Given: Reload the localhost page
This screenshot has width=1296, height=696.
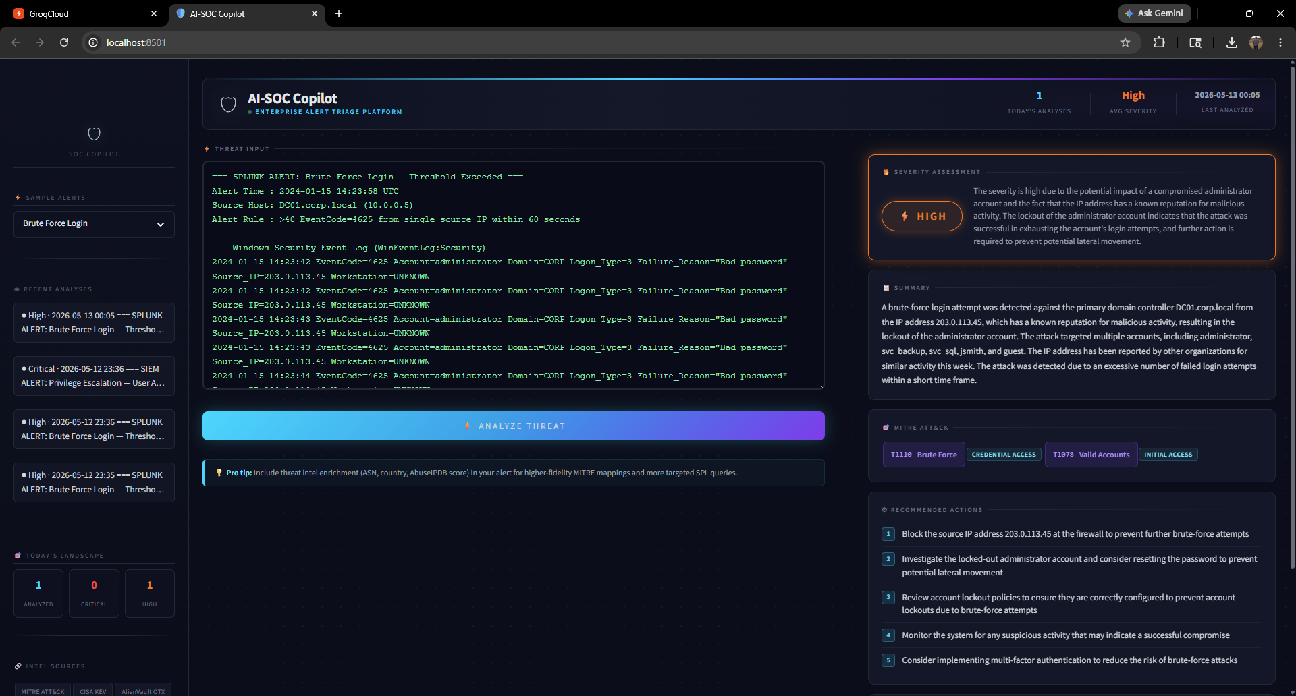Looking at the screenshot, I should (64, 42).
